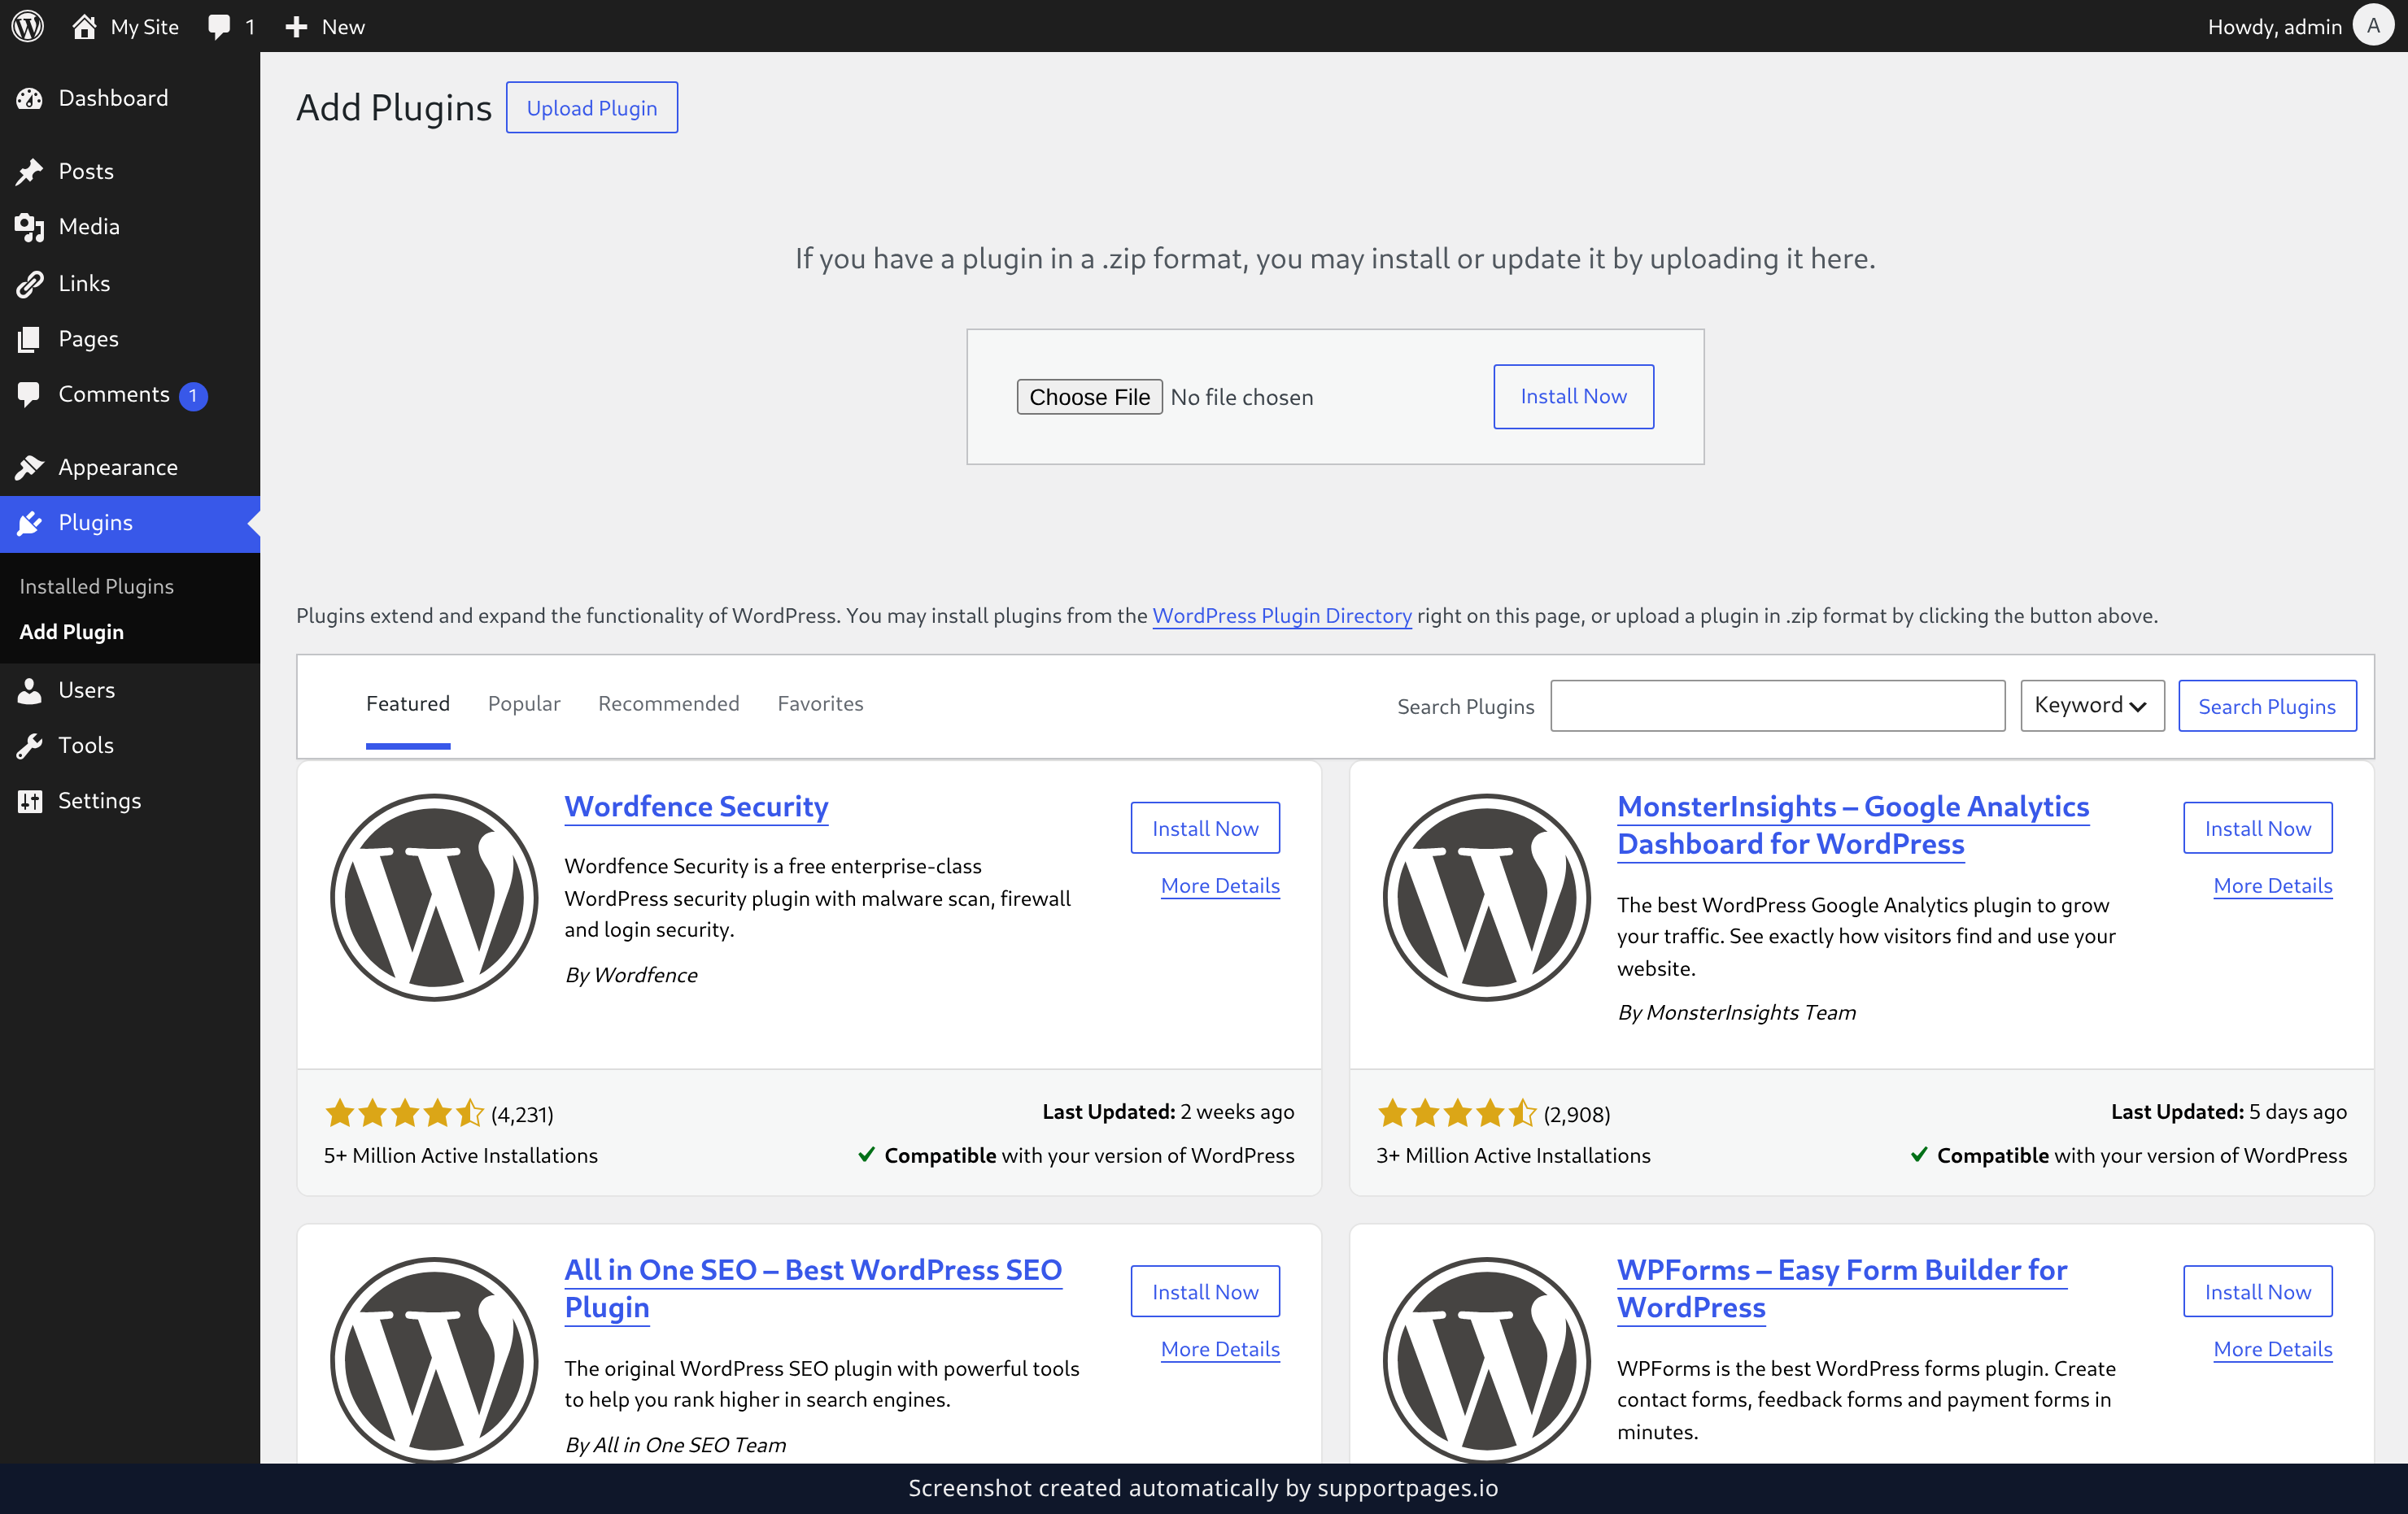The height and width of the screenshot is (1514, 2408).
Task: Install the MonsterInsights plugin
Action: (2258, 829)
